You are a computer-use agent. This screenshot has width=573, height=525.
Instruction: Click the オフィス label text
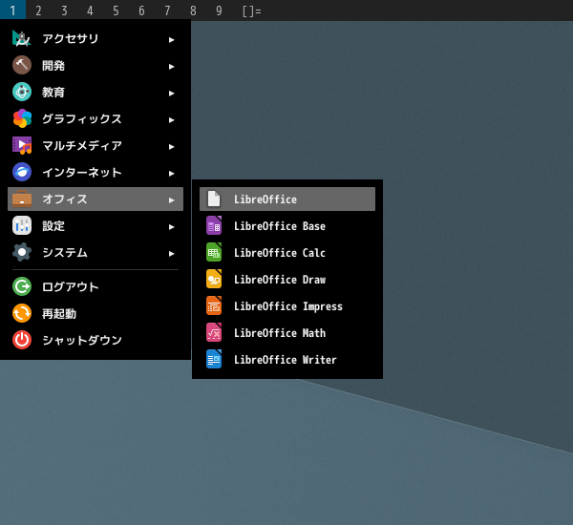pyautogui.click(x=65, y=199)
